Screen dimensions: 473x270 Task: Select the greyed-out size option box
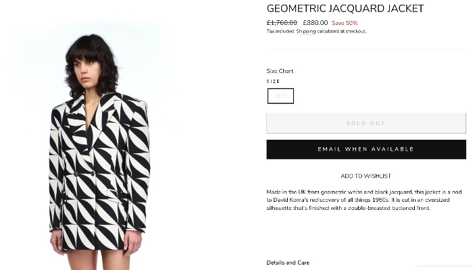pos(280,96)
